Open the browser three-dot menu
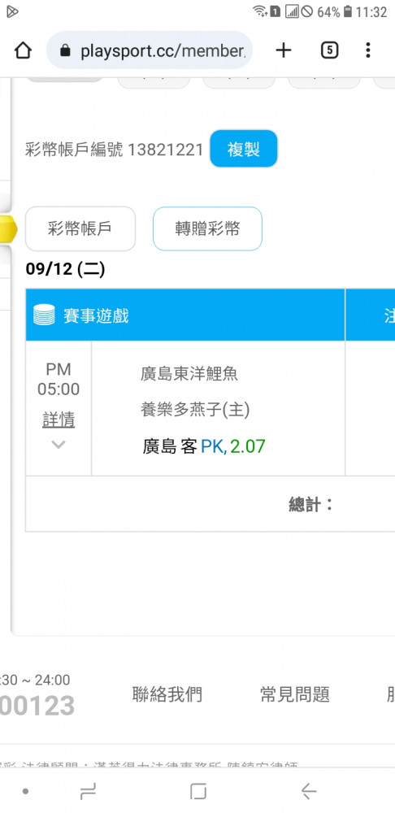This screenshot has width=395, height=813. coord(368,50)
